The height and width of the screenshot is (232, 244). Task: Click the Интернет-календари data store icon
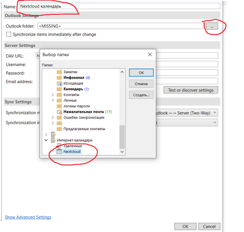pyautogui.click(x=53, y=140)
